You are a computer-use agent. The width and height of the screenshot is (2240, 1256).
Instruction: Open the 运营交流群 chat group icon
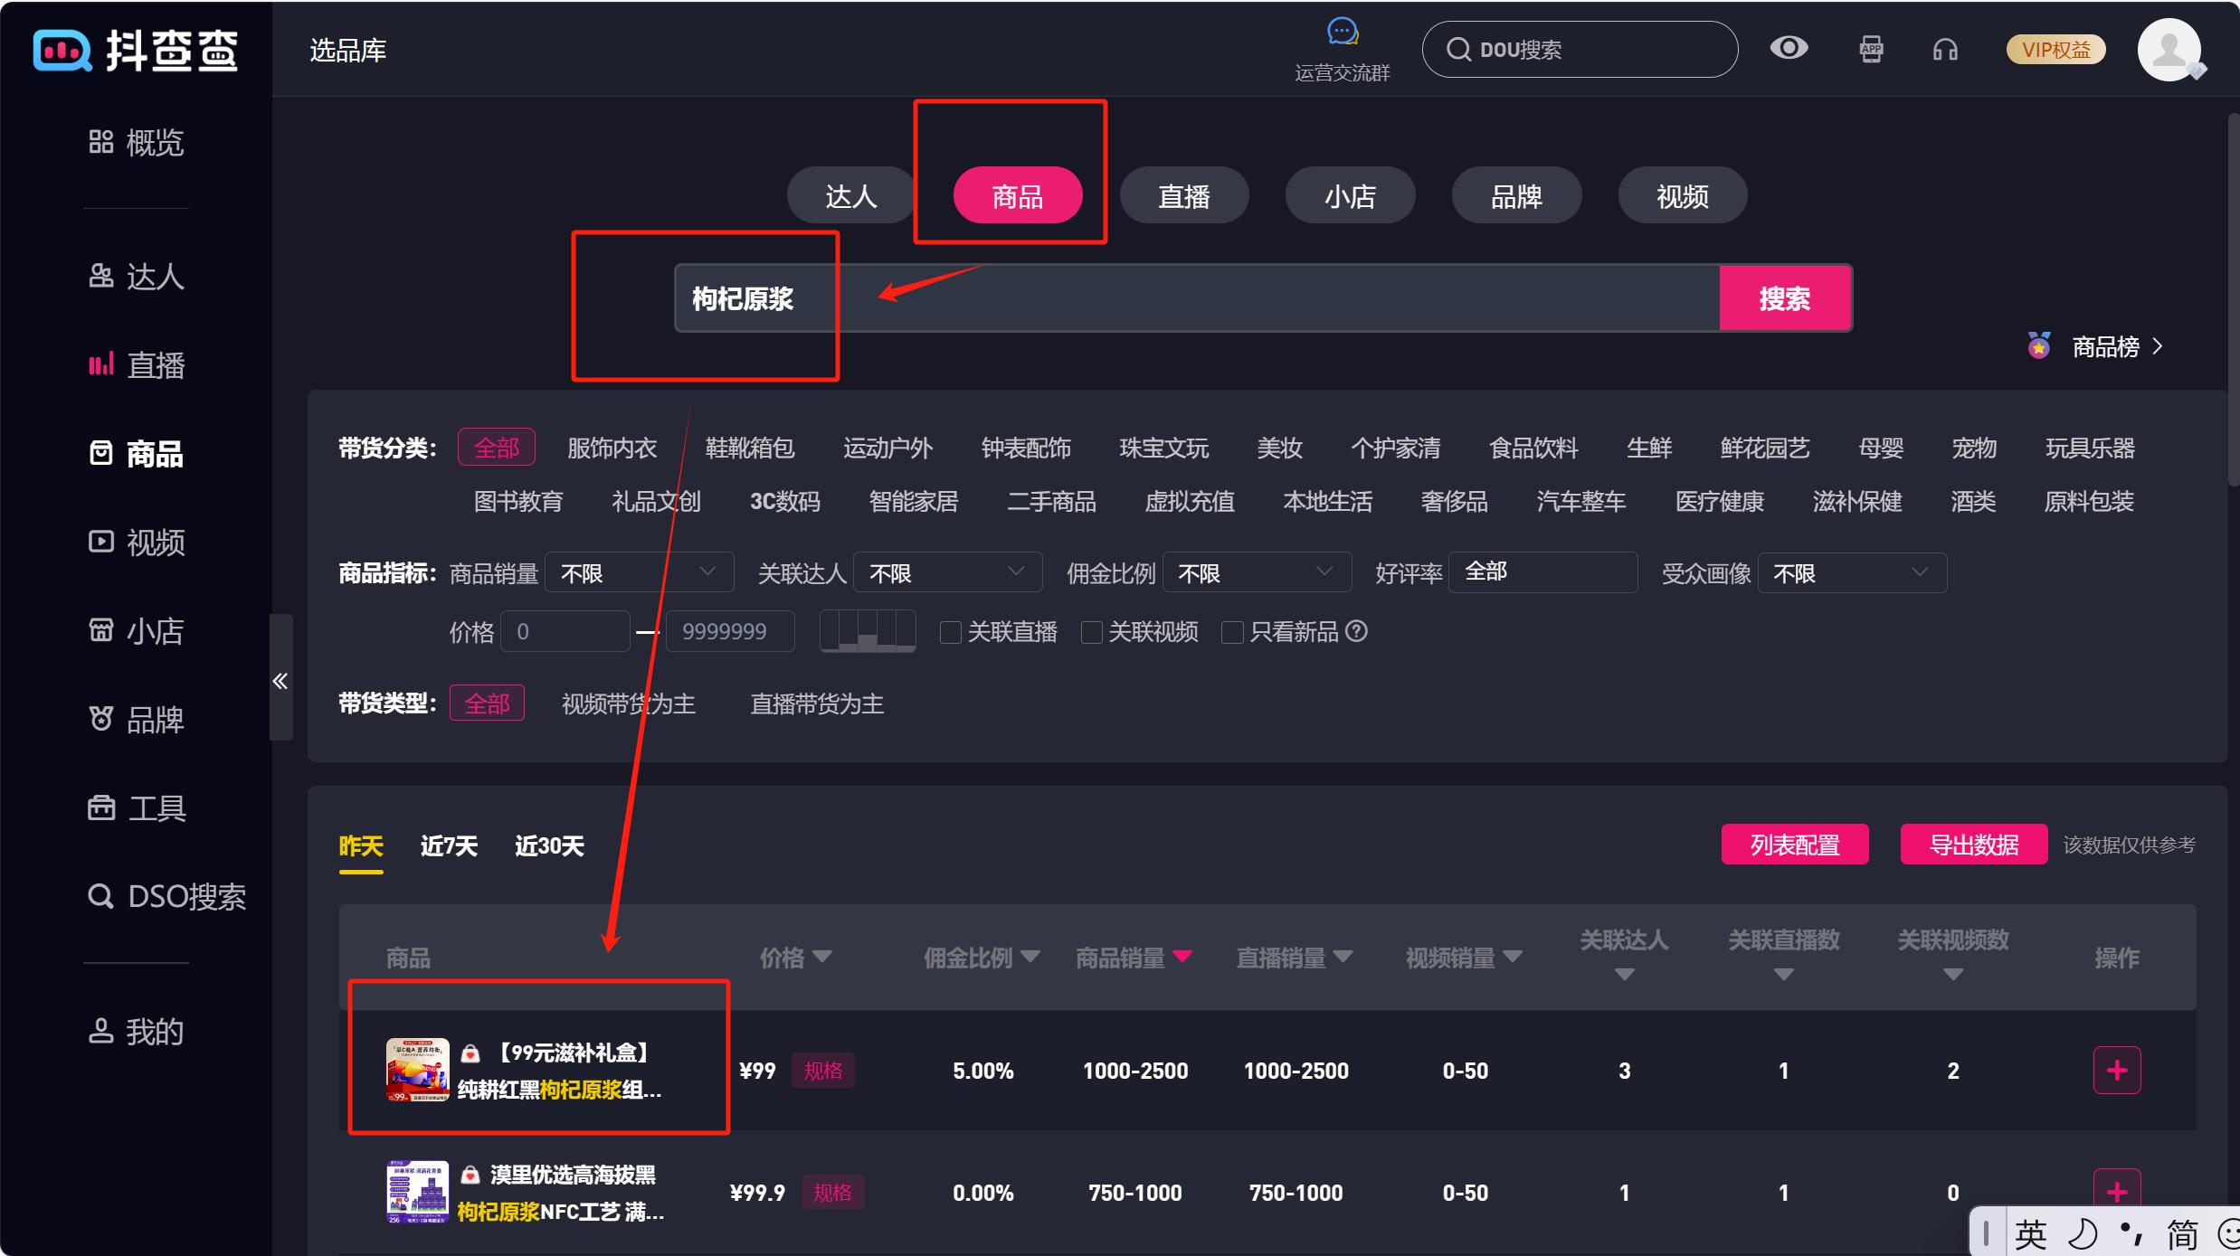[x=1342, y=32]
